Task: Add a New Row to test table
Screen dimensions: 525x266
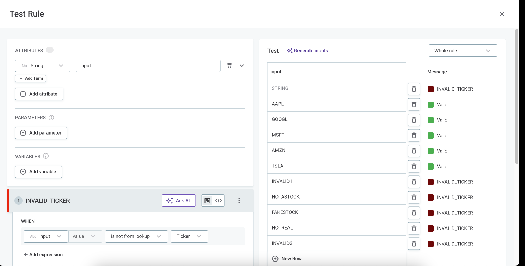Action: 287,259
